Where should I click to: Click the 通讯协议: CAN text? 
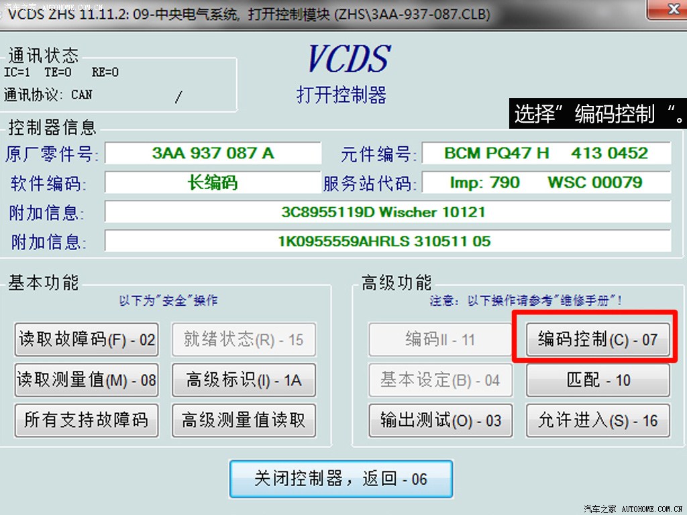[x=48, y=95]
